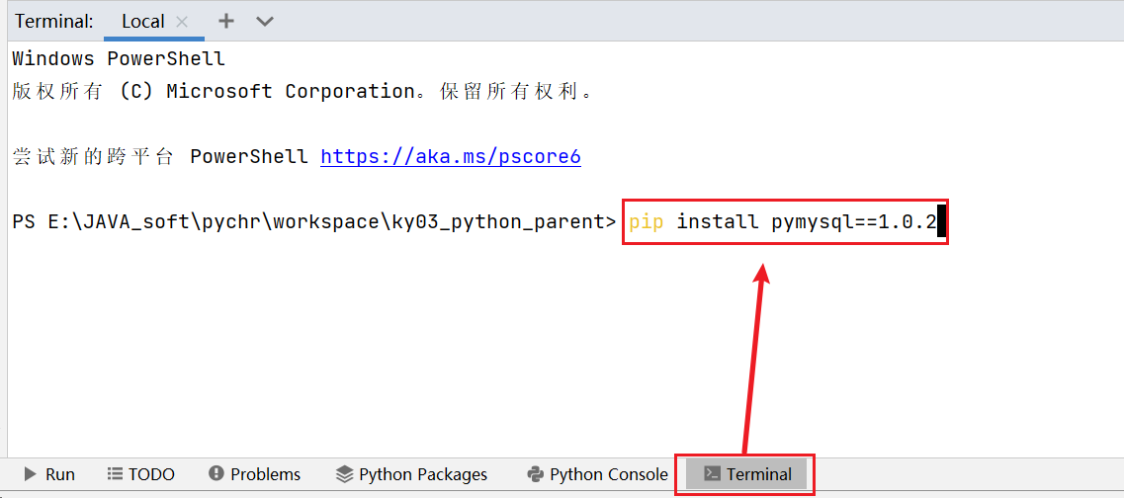This screenshot has height=498, width=1124.
Task: Open the aka.ms/pscore6 hyperlink
Action: pos(451,156)
